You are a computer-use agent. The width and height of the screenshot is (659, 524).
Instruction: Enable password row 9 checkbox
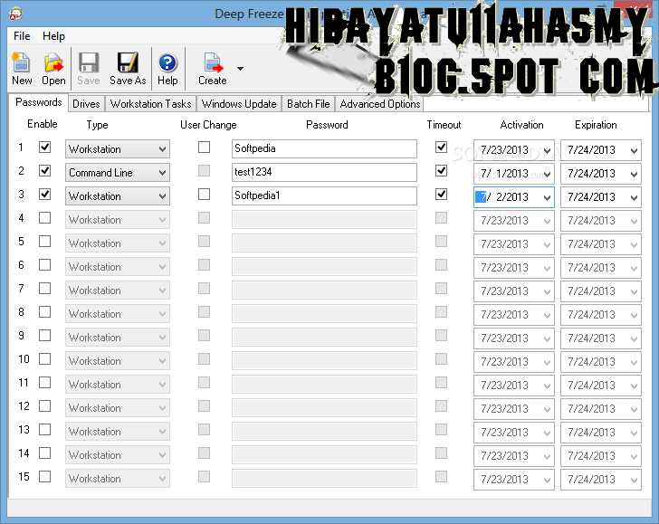coord(44,336)
